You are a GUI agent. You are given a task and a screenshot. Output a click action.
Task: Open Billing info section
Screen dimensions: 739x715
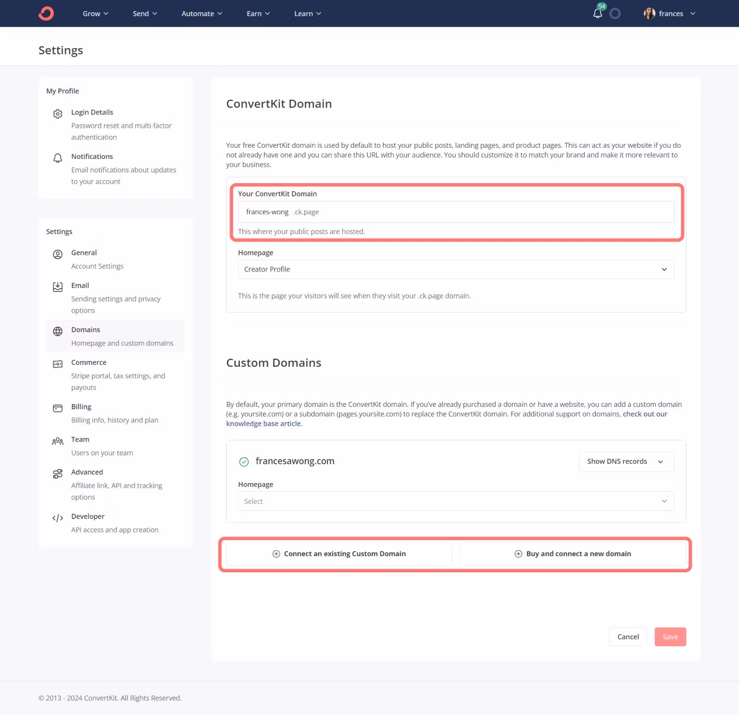[115, 413]
